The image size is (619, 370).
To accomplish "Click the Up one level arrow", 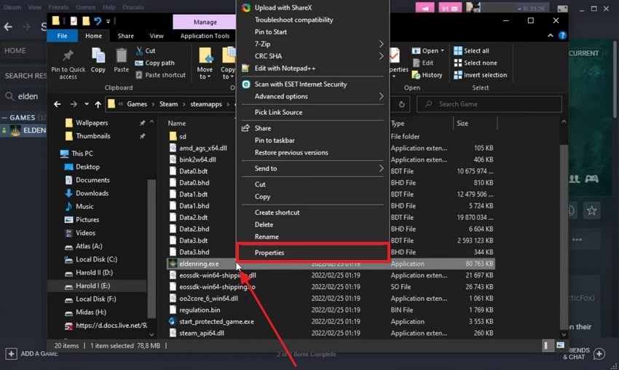I will tap(98, 104).
